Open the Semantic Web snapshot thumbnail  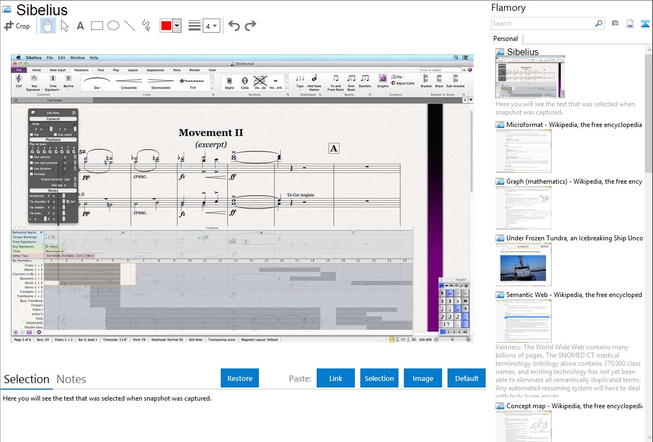[523, 320]
